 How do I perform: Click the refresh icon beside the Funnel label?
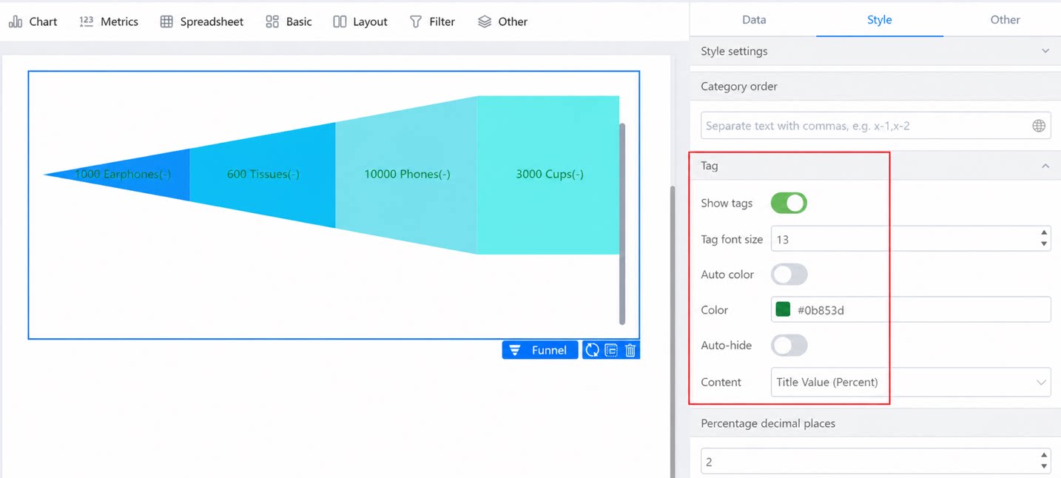click(592, 350)
